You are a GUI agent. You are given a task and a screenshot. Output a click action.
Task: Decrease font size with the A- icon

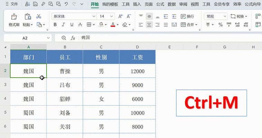pyautogui.click(x=129, y=16)
